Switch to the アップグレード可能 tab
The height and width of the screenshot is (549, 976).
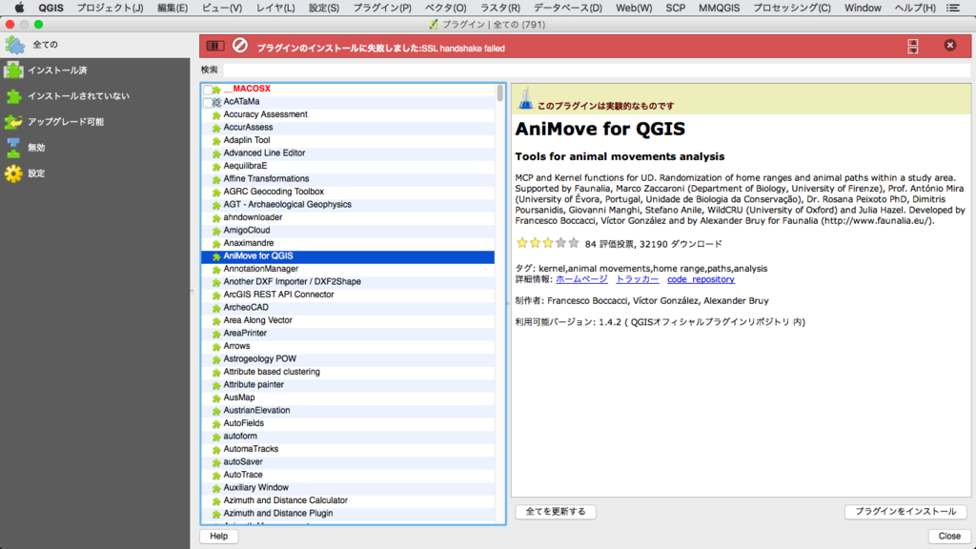pos(94,122)
